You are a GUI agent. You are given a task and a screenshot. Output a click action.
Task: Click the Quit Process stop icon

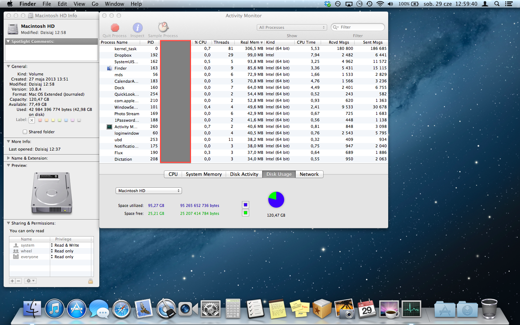[x=115, y=27]
